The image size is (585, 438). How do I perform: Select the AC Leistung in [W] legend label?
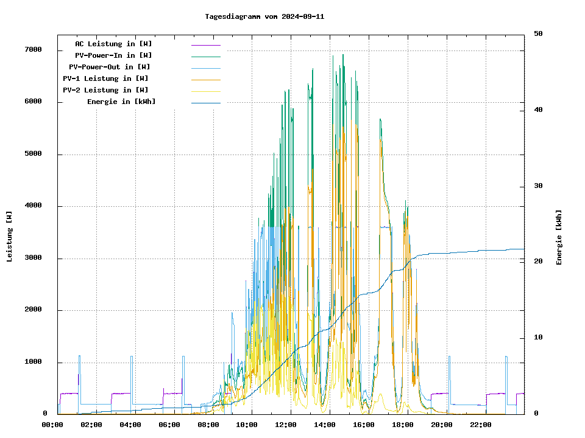(113, 44)
